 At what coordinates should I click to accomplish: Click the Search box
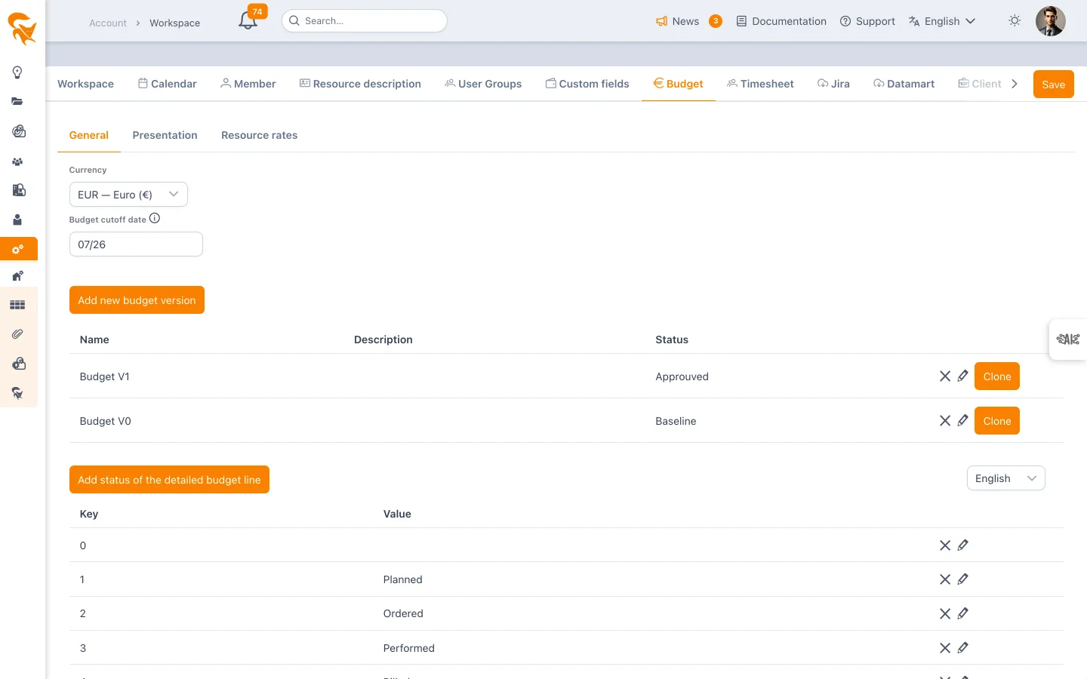click(x=364, y=21)
